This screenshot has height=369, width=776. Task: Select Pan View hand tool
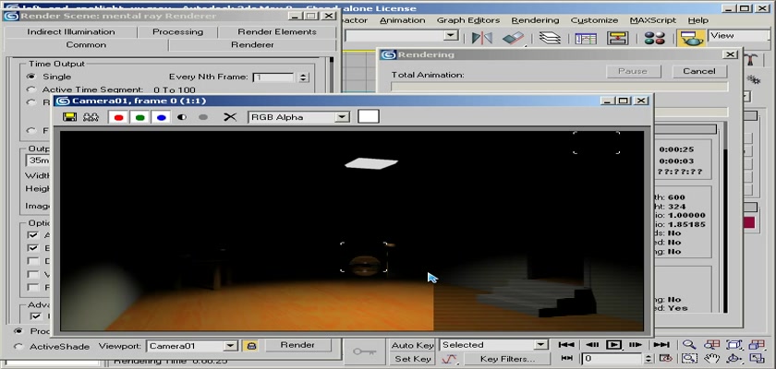(x=711, y=358)
